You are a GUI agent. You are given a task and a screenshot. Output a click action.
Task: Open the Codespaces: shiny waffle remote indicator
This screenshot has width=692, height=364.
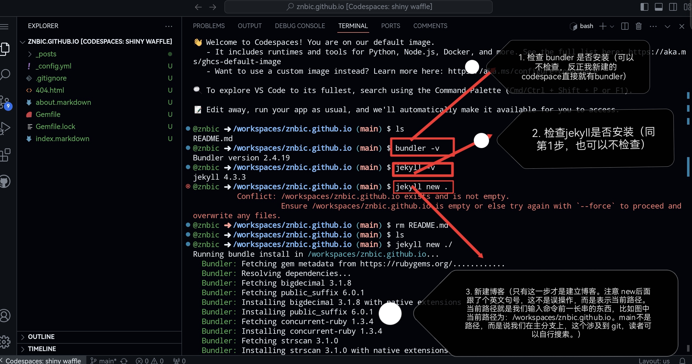pos(43,361)
